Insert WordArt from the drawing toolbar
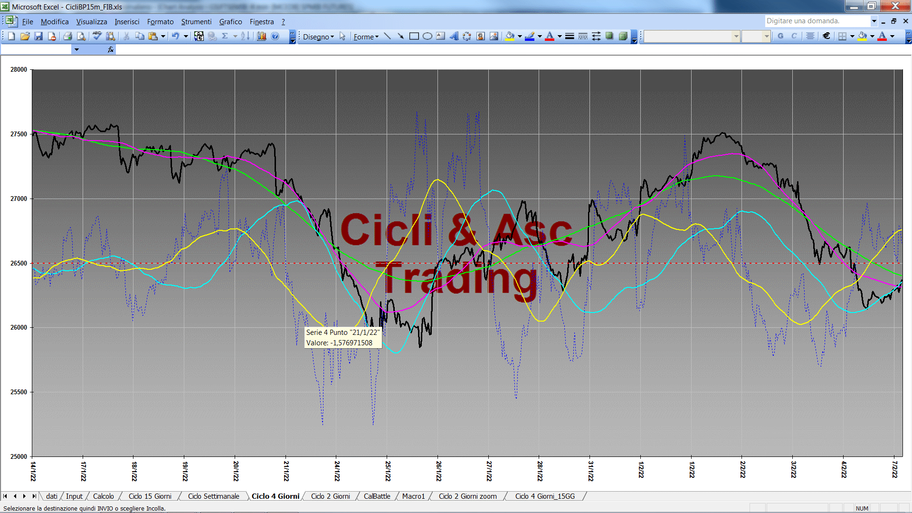The height and width of the screenshot is (513, 912). [x=454, y=36]
